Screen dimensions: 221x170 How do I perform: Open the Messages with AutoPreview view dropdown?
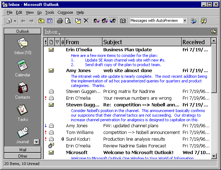[x=185, y=21]
